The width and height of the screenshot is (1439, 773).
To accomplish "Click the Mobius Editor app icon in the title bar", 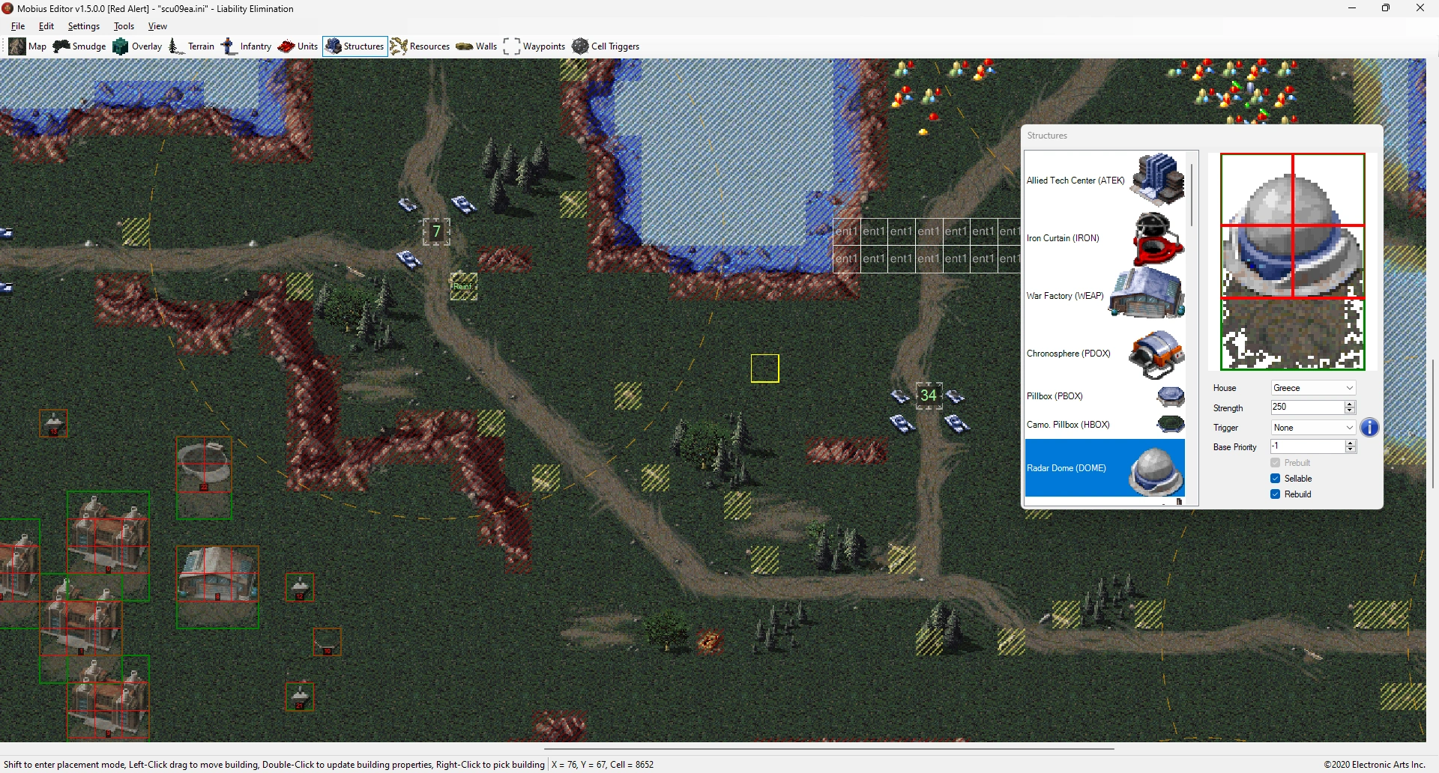I will (x=8, y=8).
